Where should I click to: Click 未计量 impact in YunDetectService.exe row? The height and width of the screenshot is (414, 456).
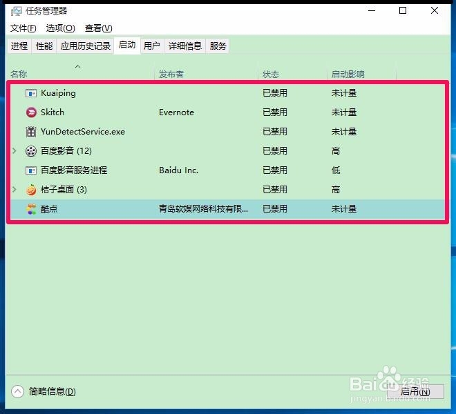pyautogui.click(x=344, y=132)
